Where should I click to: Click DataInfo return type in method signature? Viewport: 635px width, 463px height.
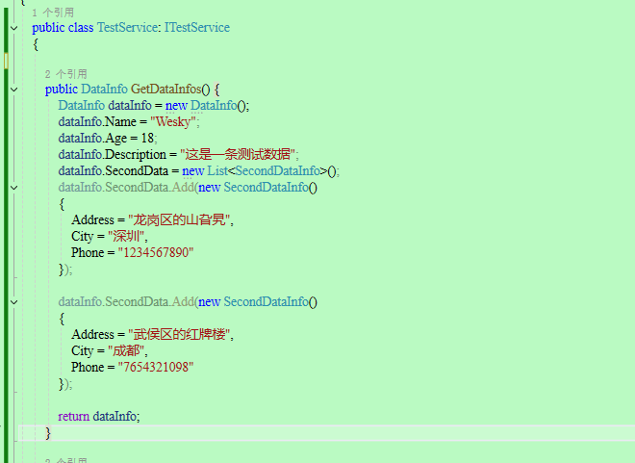click(104, 90)
